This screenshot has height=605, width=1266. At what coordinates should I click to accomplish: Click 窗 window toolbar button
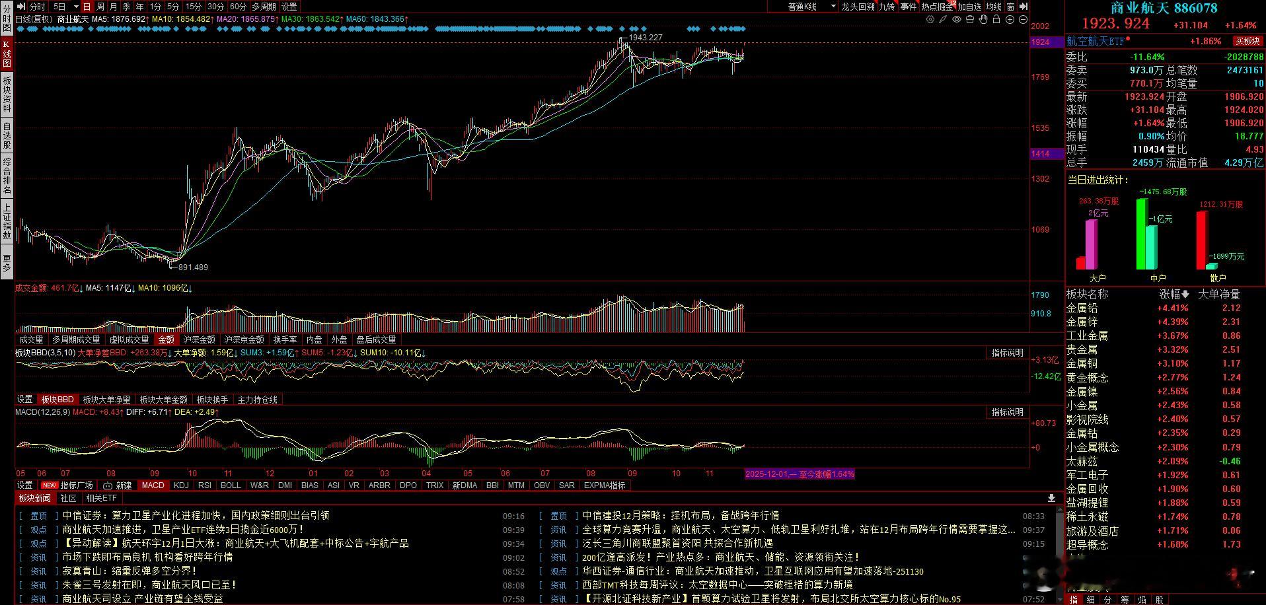click(x=1011, y=7)
